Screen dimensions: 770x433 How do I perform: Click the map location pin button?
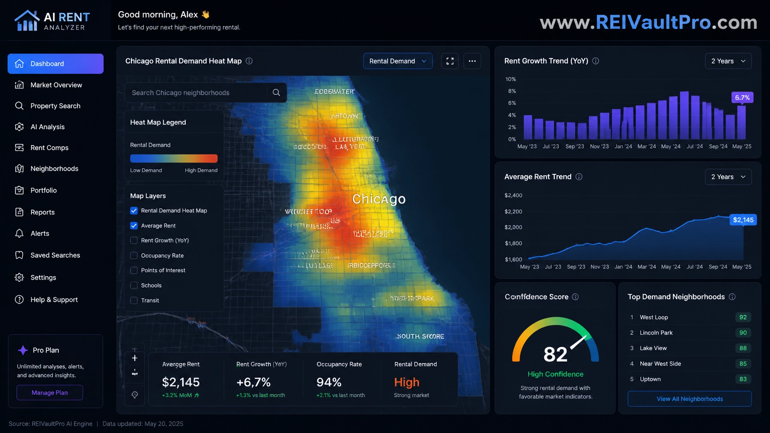134,395
